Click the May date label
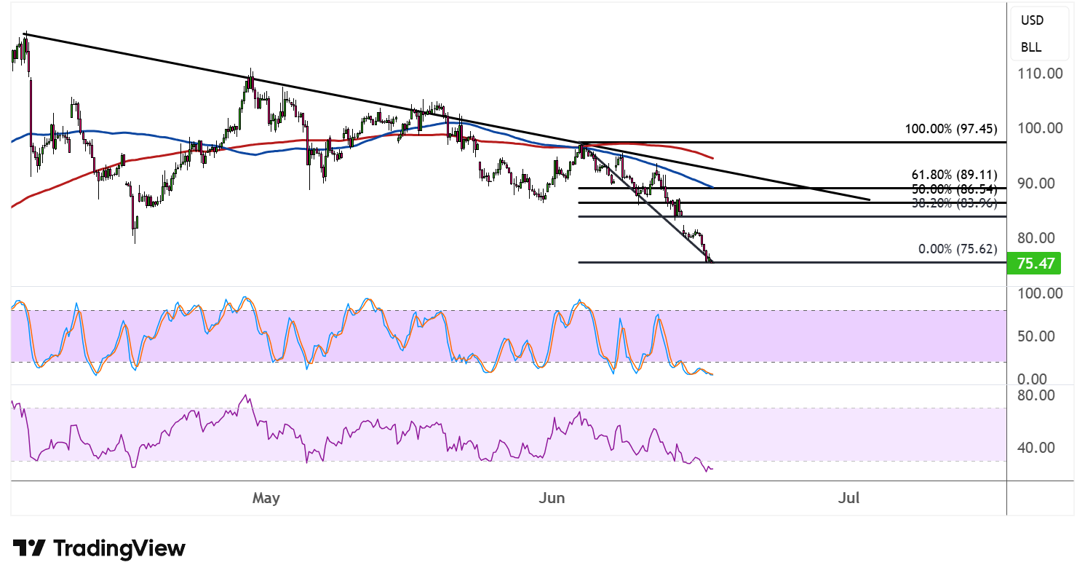Screen dimensions: 1085x581 266,499
